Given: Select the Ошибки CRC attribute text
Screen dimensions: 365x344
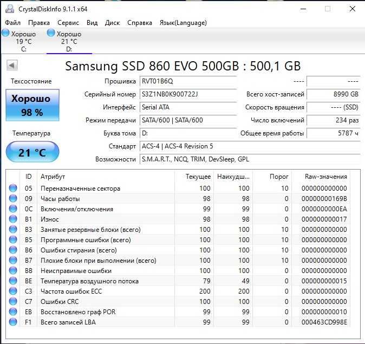Looking at the screenshot, I should click(60, 302).
